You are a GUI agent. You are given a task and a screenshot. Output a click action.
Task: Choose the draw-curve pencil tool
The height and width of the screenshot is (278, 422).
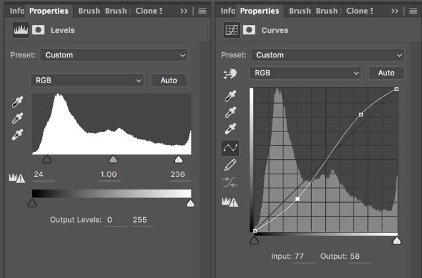pyautogui.click(x=230, y=165)
